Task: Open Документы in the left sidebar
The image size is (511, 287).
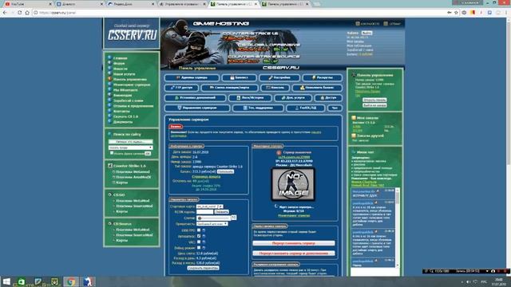Action: [x=122, y=122]
